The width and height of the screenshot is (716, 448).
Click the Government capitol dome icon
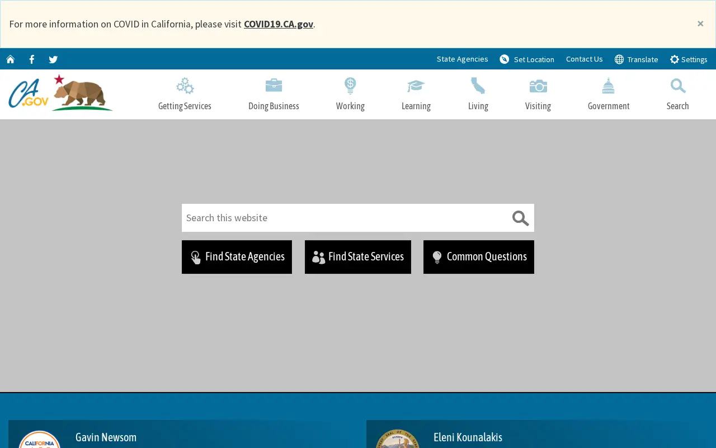[x=609, y=86]
